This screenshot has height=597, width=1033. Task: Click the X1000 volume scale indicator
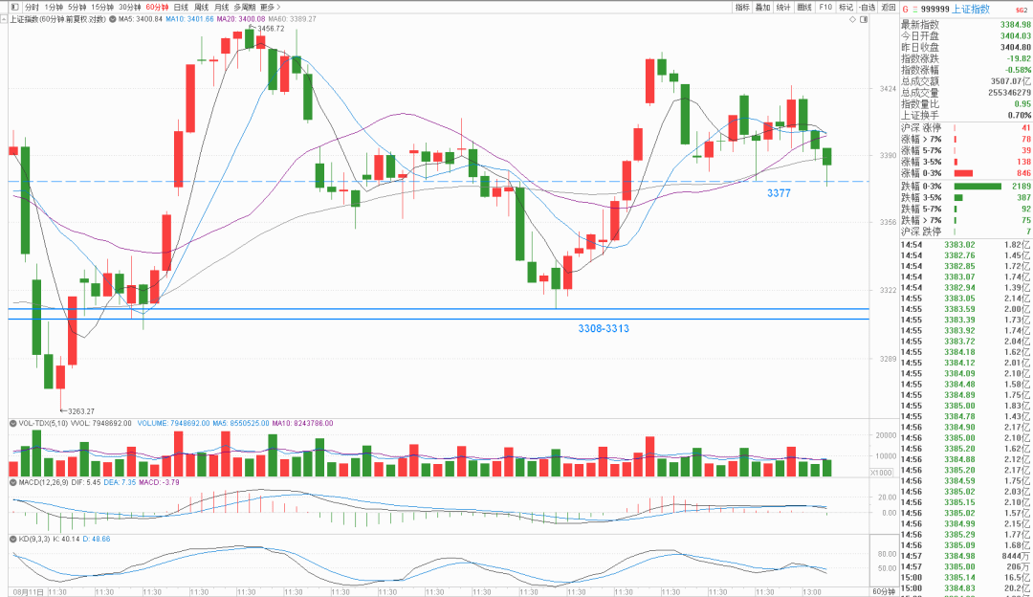tap(882, 473)
